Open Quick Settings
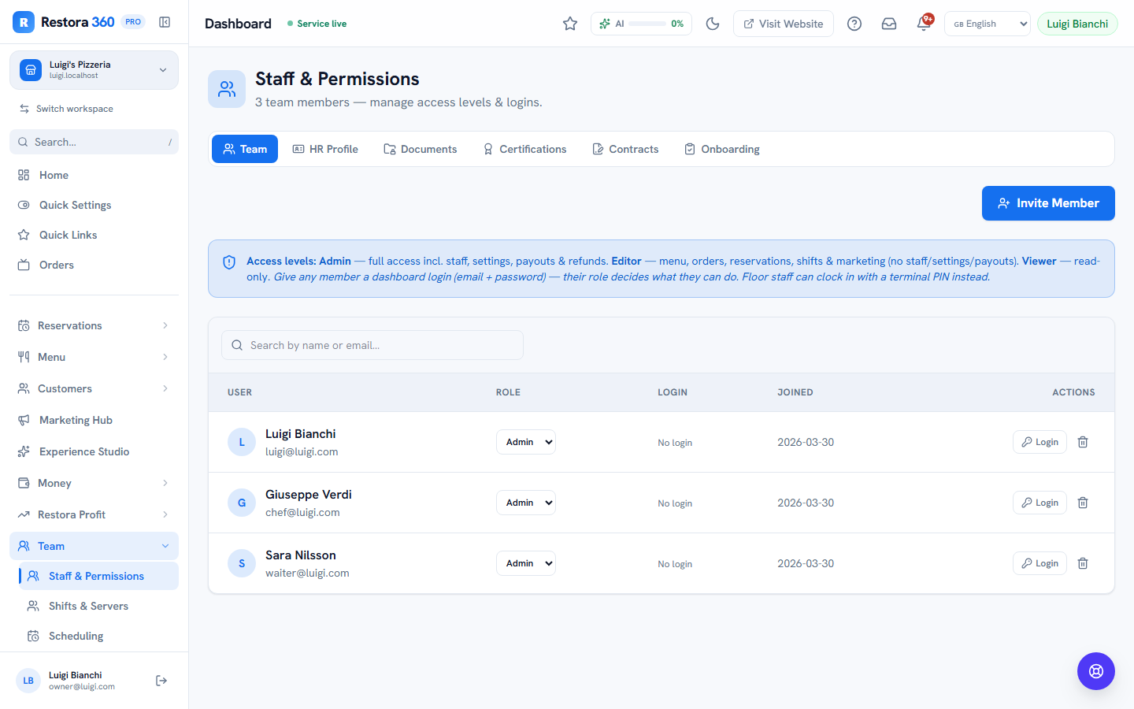Image resolution: width=1134 pixels, height=709 pixels. click(94, 205)
